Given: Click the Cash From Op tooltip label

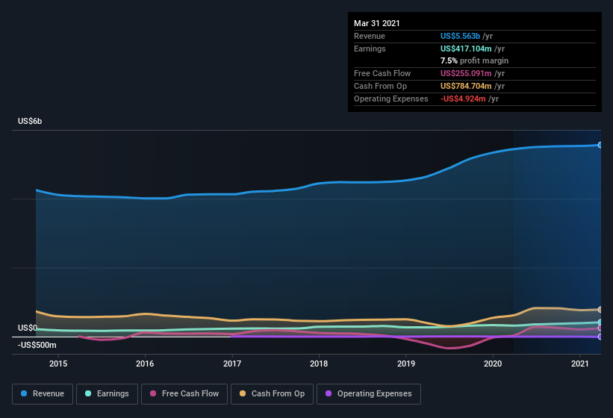Looking at the screenshot, I should click(x=380, y=86).
